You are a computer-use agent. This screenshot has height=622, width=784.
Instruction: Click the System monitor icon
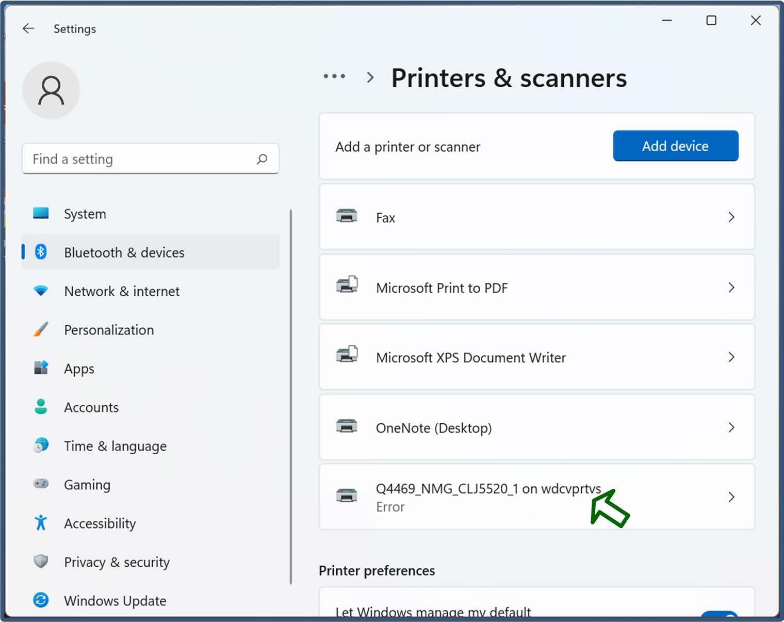pos(41,213)
